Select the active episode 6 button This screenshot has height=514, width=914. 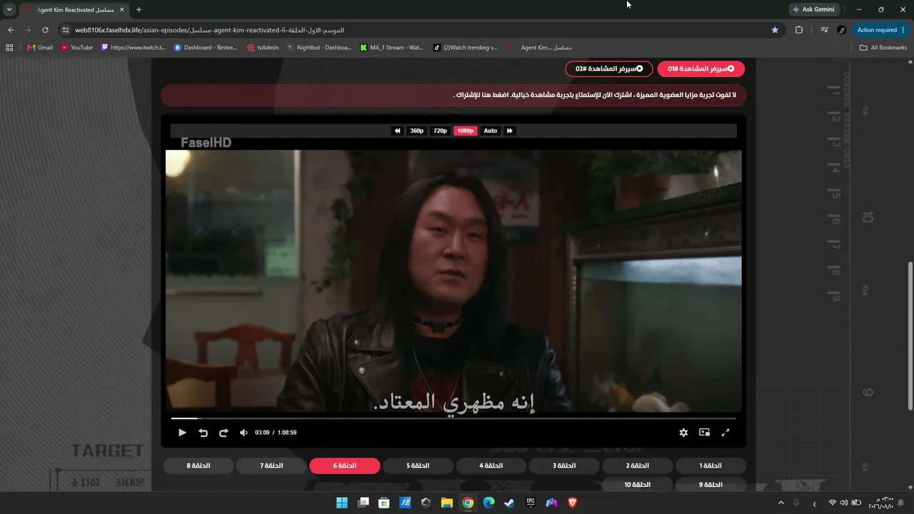pyautogui.click(x=345, y=465)
